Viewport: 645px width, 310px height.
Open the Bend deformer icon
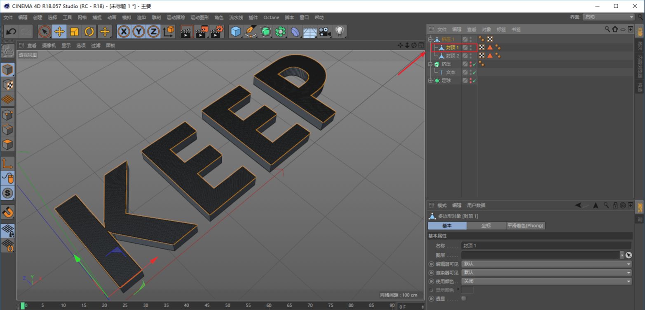coord(295,32)
